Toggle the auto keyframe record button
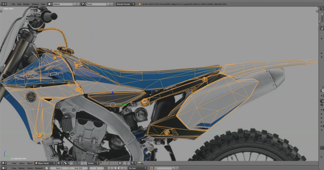 152,168
